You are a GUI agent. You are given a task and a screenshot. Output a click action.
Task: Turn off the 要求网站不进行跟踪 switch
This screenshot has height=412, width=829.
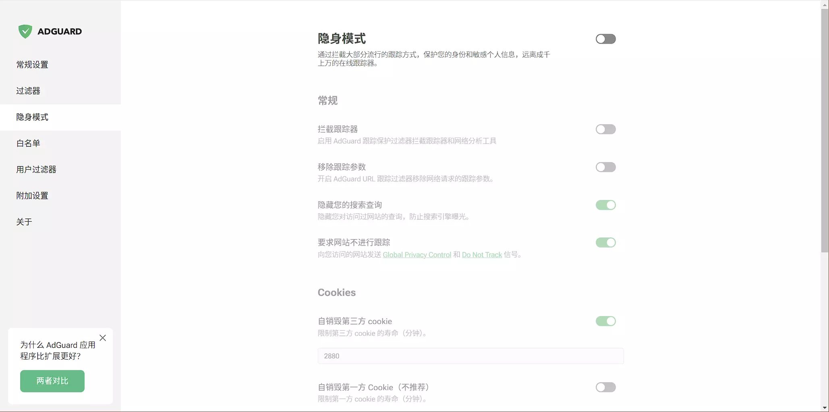(x=605, y=243)
